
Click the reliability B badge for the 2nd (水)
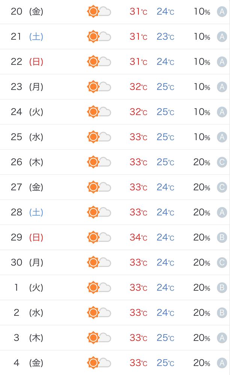pos(222,313)
